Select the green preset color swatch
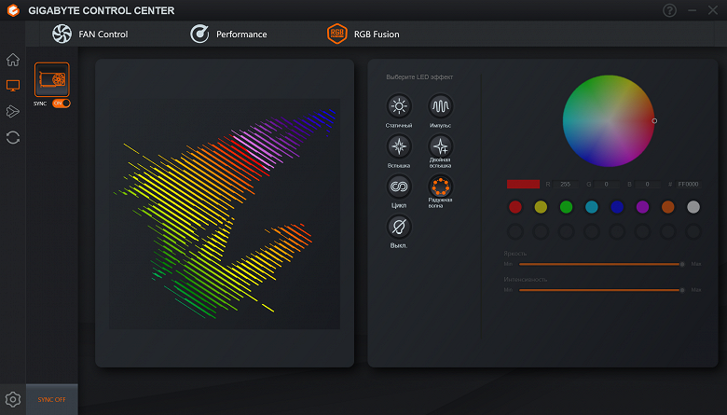The width and height of the screenshot is (727, 415). click(566, 207)
